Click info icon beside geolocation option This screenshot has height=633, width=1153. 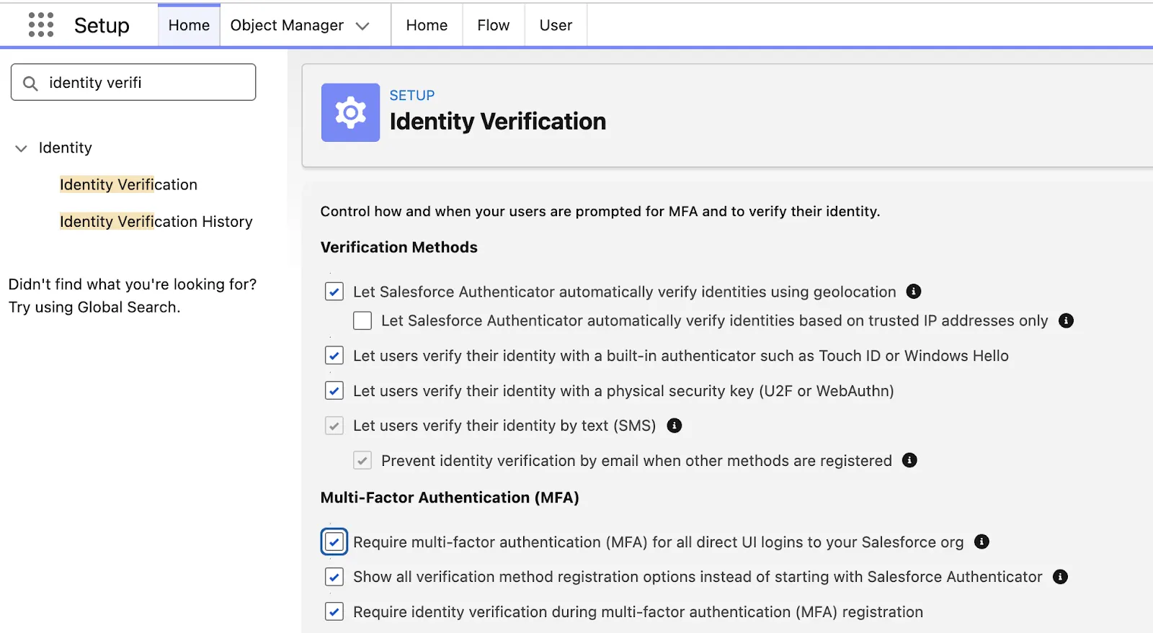(913, 292)
